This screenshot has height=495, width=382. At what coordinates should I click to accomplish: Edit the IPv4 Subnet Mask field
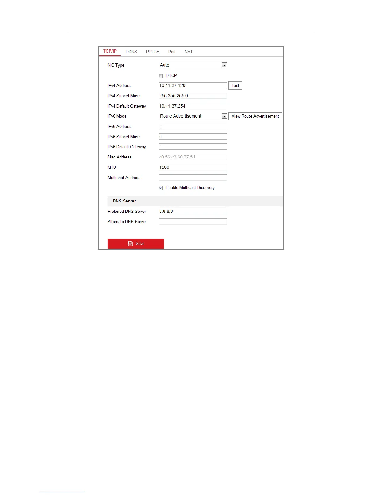click(193, 96)
